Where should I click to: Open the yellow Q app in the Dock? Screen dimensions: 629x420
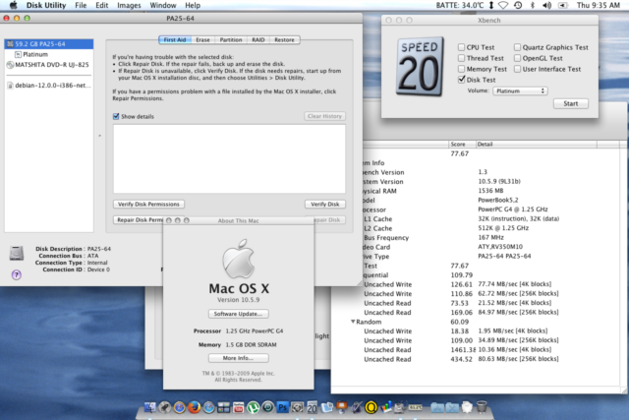(371, 407)
